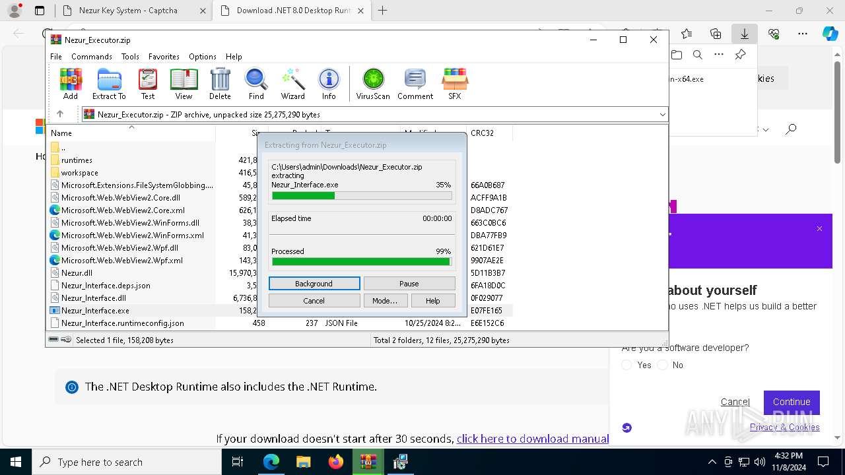845x475 pixels.
Task: Launch the Wizard wand tool
Action: 292,84
